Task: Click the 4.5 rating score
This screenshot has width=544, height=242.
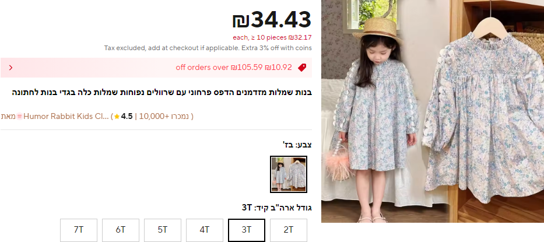Action: (x=127, y=116)
